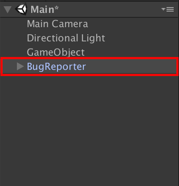Click the Unity logo icon beside Main
The width and height of the screenshot is (179, 186).
[21, 9]
